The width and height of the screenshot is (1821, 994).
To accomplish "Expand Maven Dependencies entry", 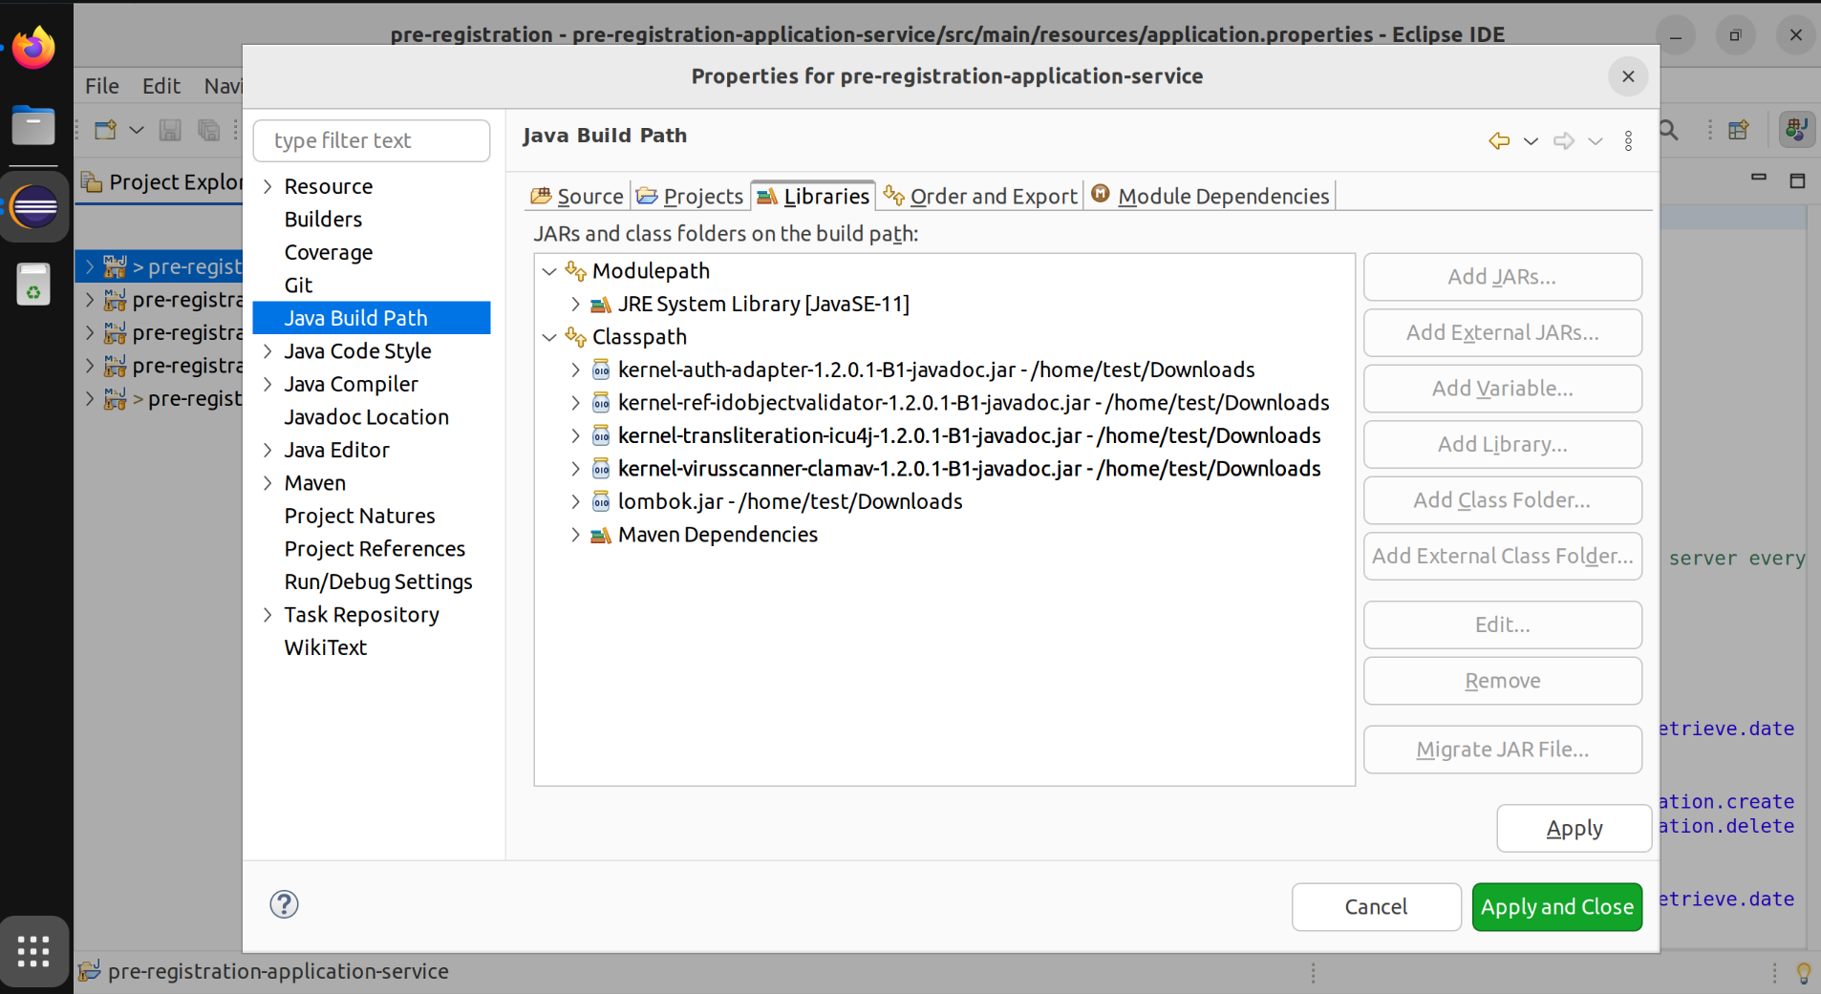I will click(575, 535).
